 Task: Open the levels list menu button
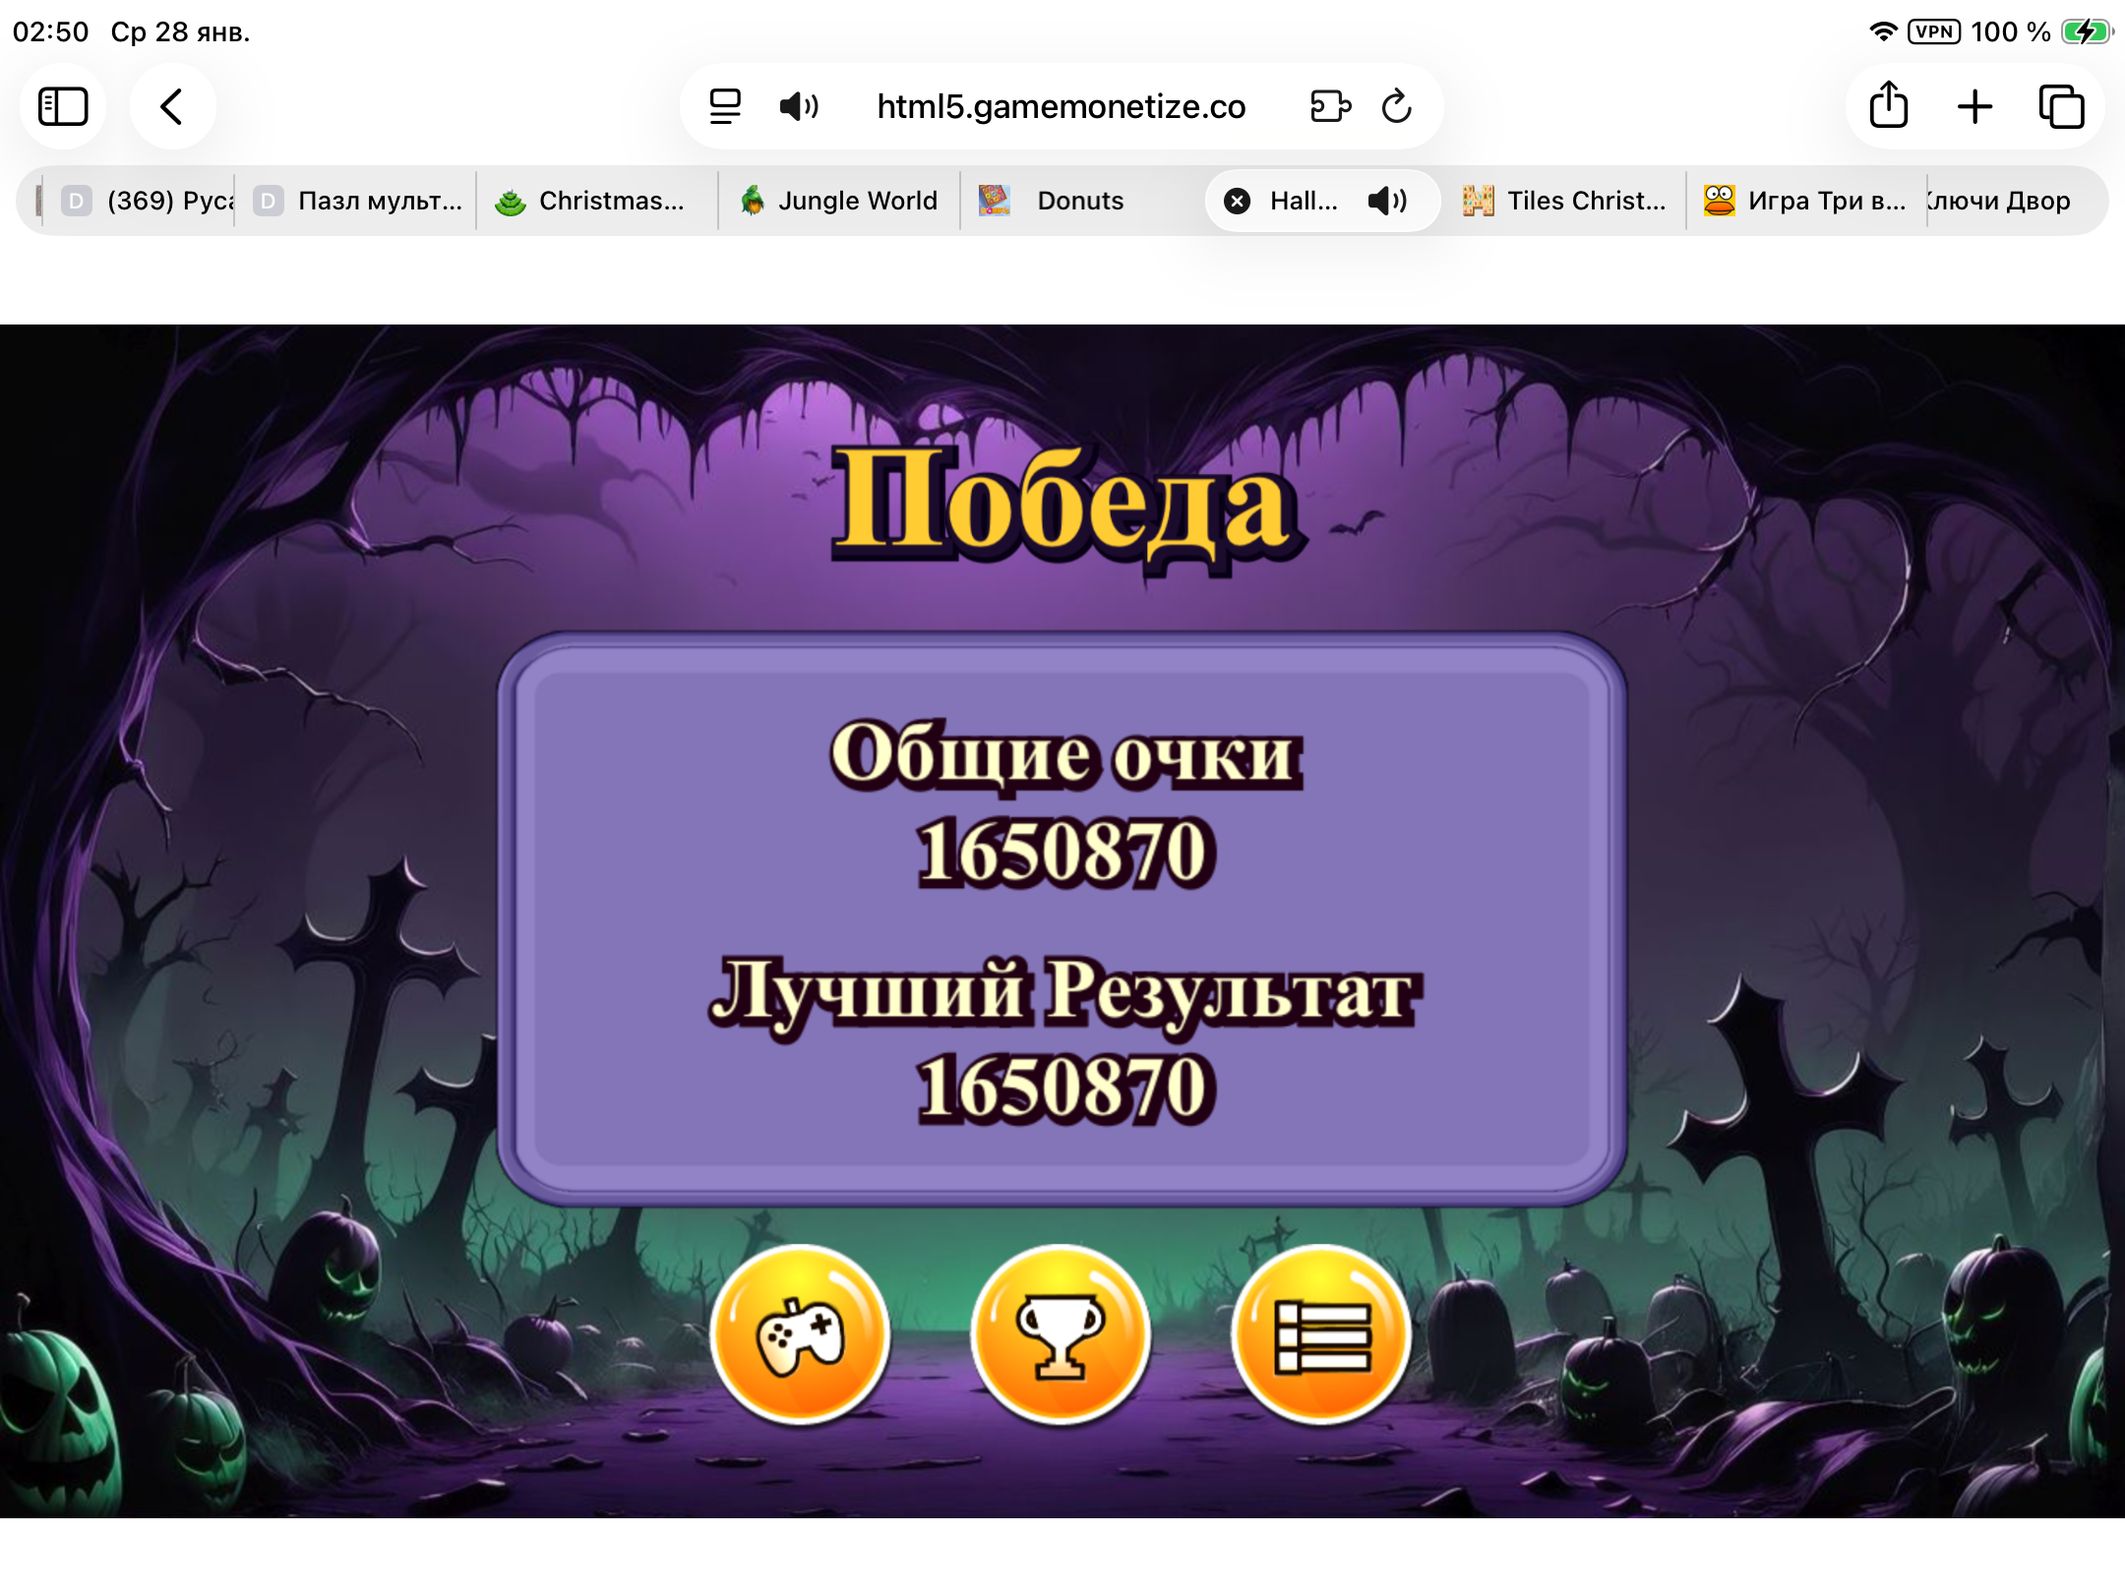click(1321, 1333)
